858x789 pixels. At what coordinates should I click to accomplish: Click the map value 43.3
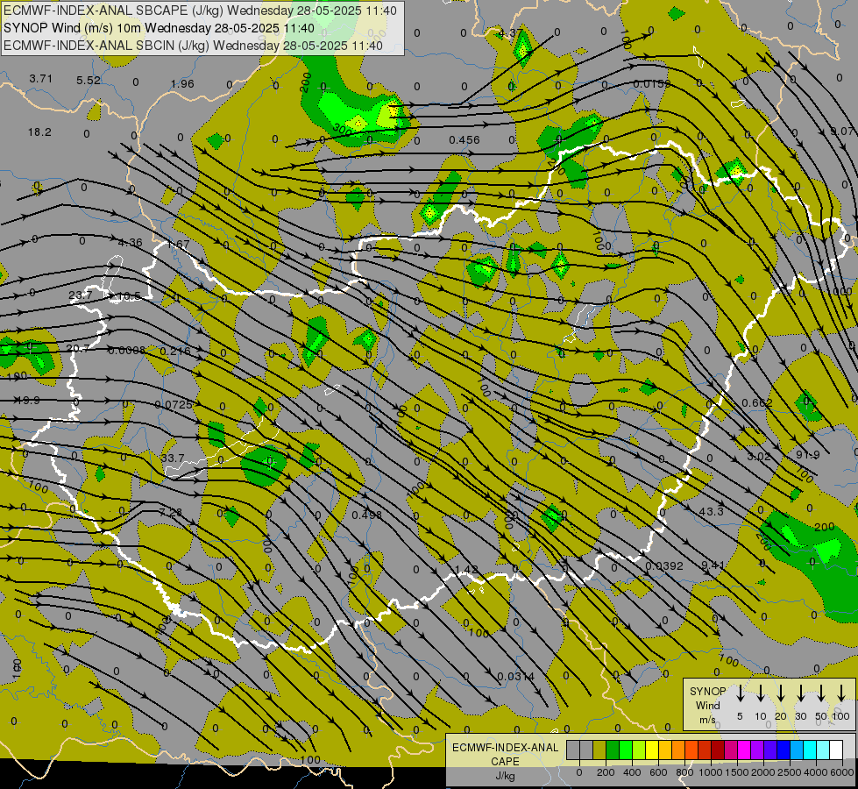coord(712,511)
